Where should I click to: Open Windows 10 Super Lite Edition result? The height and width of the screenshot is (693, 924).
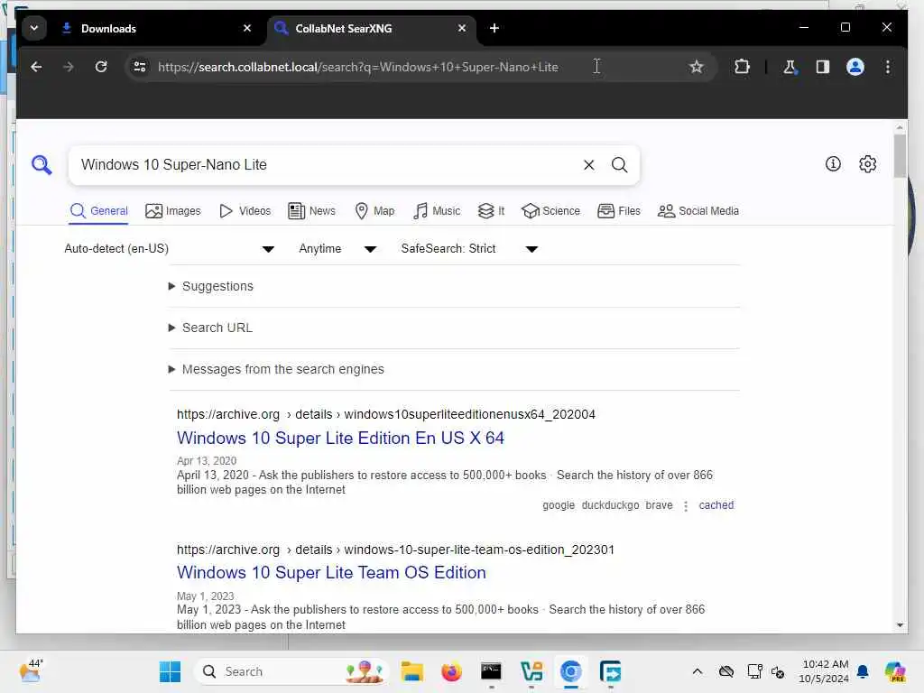tap(340, 439)
